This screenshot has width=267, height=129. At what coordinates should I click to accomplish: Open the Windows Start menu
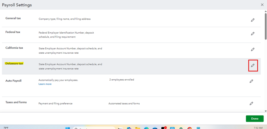coord(68,128)
